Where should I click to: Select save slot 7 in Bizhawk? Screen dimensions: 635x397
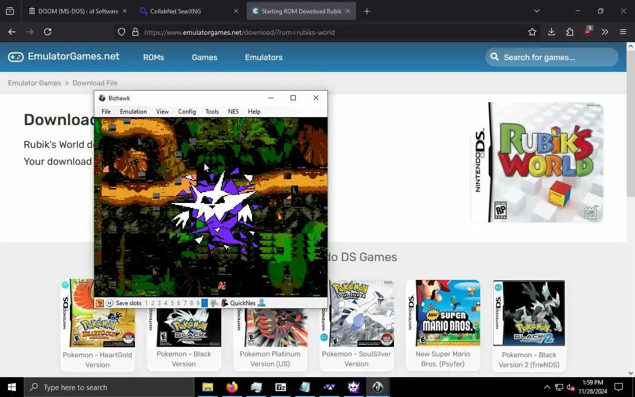pyautogui.click(x=185, y=303)
